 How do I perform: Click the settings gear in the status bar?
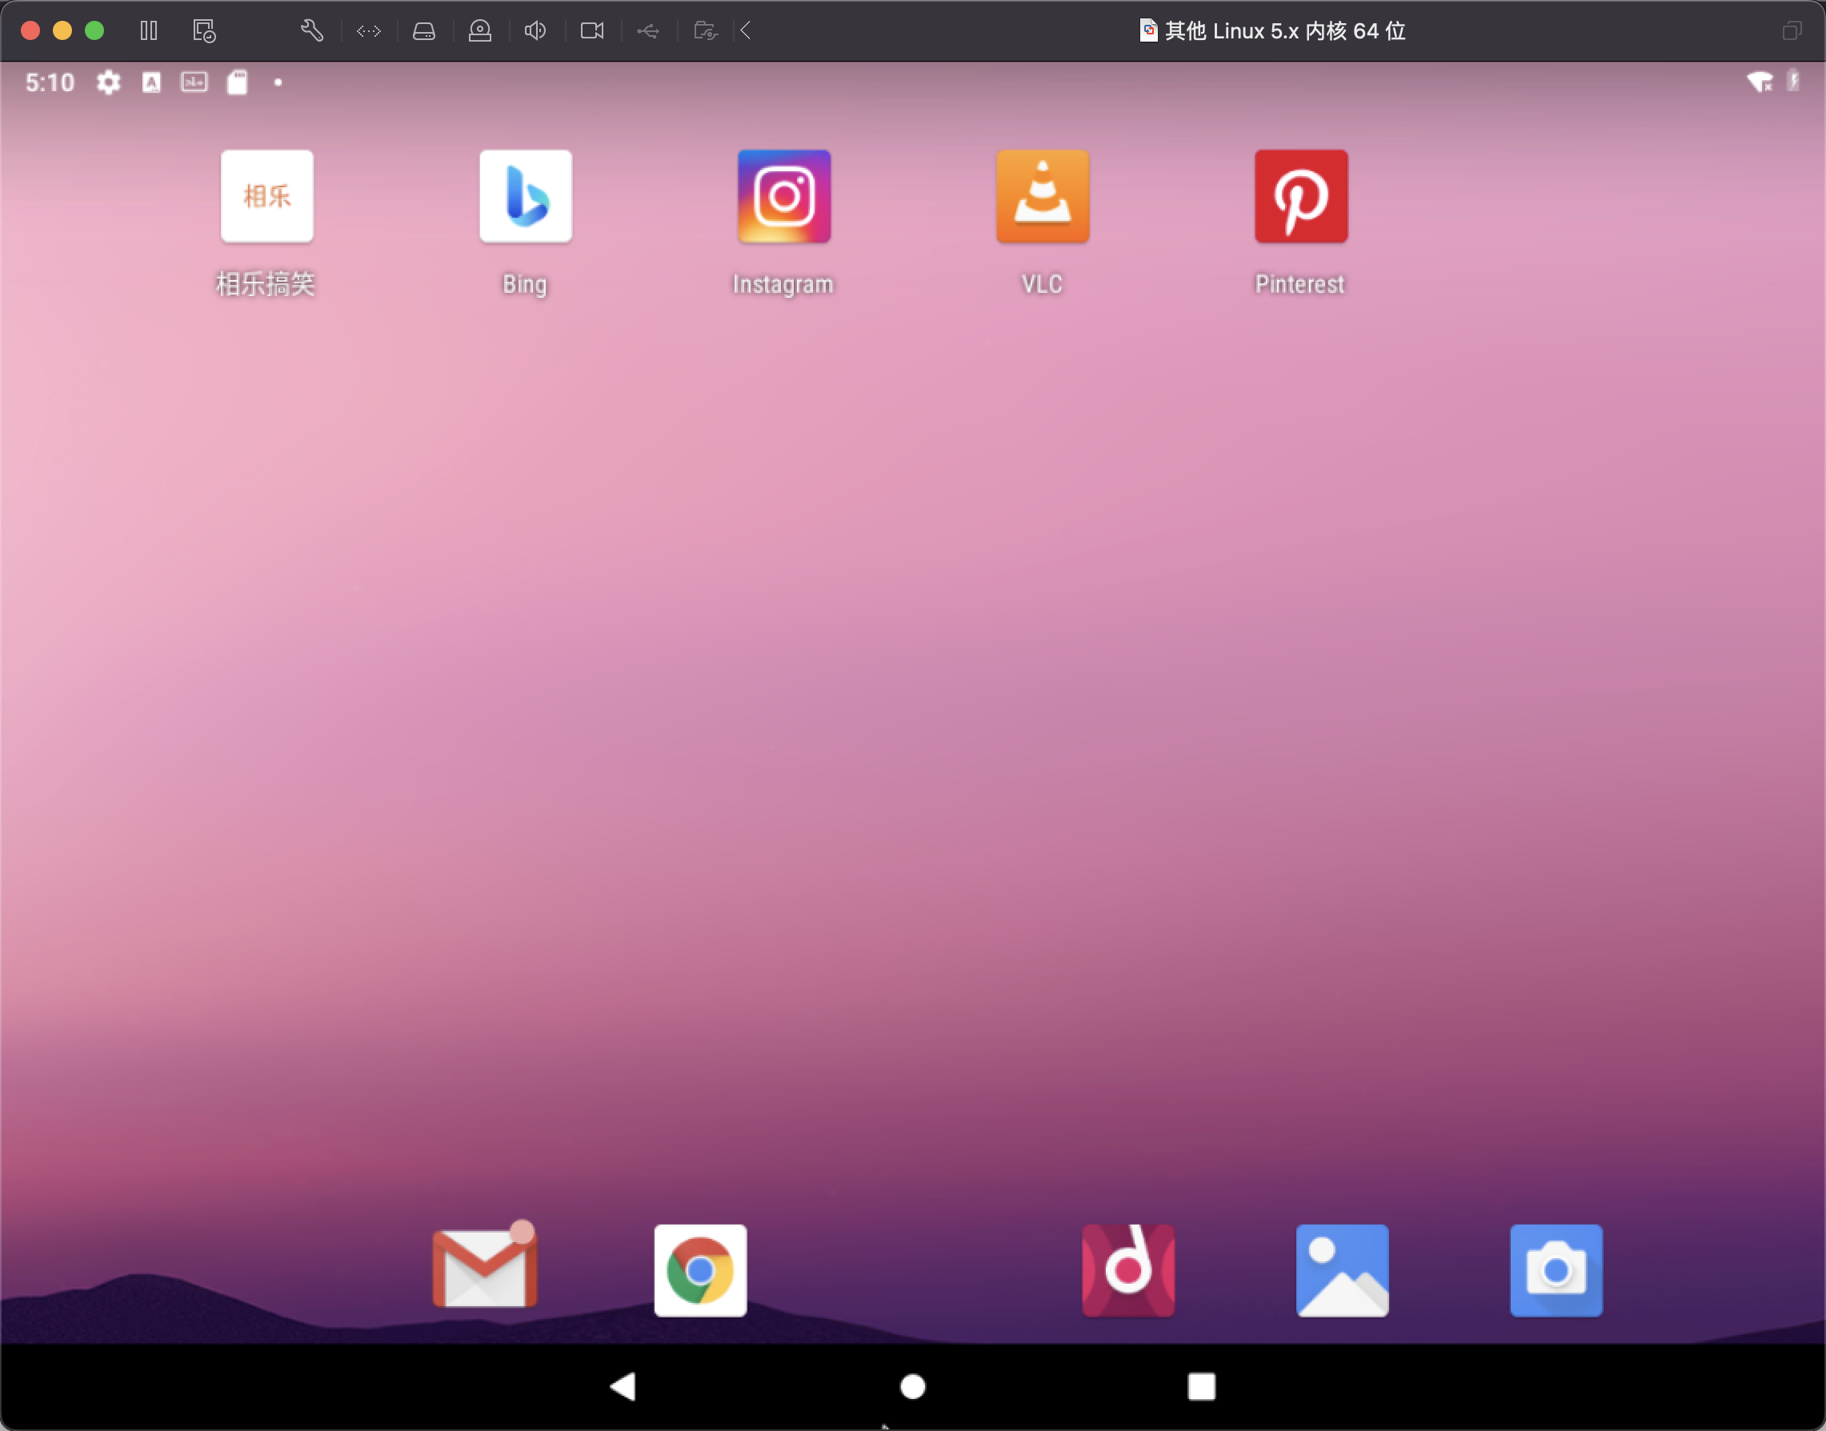point(108,82)
